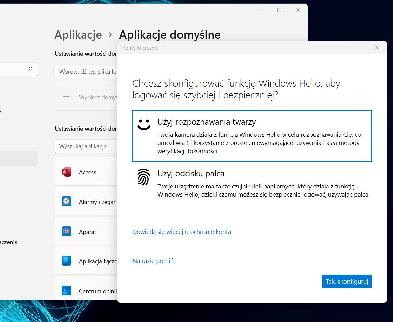Screen dimensions: 393x322
Task: Open Dowiedz się więcej o ochronie konta link
Action: 182,232
